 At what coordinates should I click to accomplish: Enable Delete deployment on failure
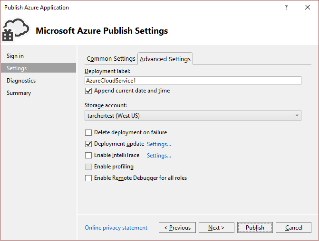[x=88, y=132]
